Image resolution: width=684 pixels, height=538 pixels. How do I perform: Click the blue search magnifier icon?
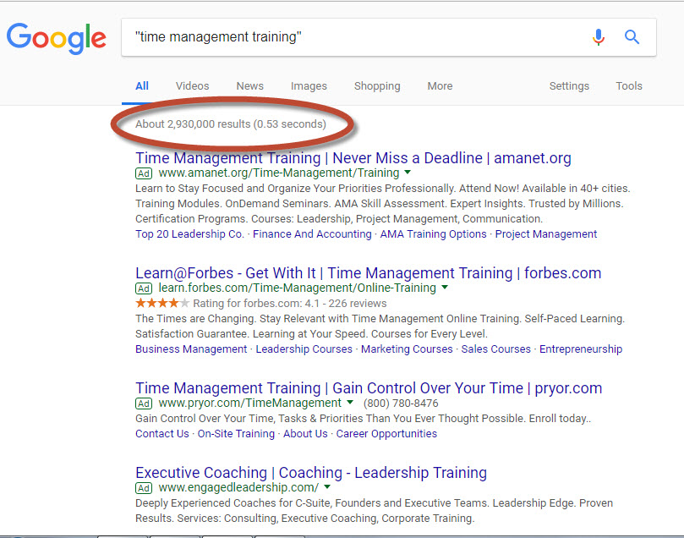(632, 37)
